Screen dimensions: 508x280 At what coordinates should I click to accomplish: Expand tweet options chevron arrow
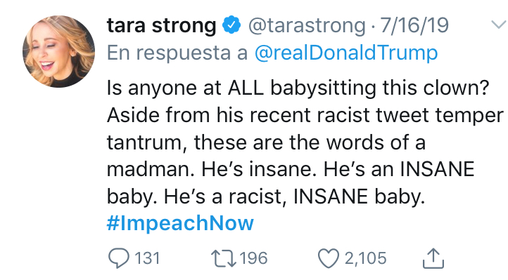click(499, 25)
